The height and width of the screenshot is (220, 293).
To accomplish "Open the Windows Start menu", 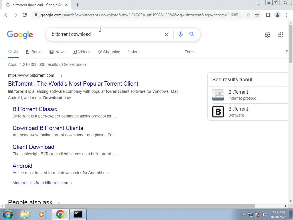I will click(x=8, y=214).
